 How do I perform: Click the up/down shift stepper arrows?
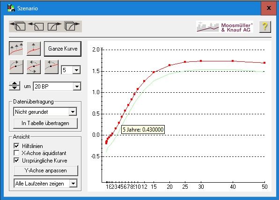15,86
